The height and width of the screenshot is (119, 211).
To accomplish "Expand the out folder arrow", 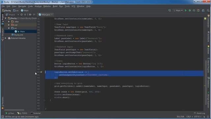I will tap(9, 25).
